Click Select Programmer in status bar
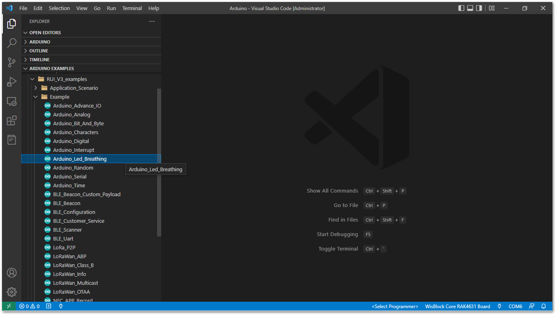 point(395,307)
